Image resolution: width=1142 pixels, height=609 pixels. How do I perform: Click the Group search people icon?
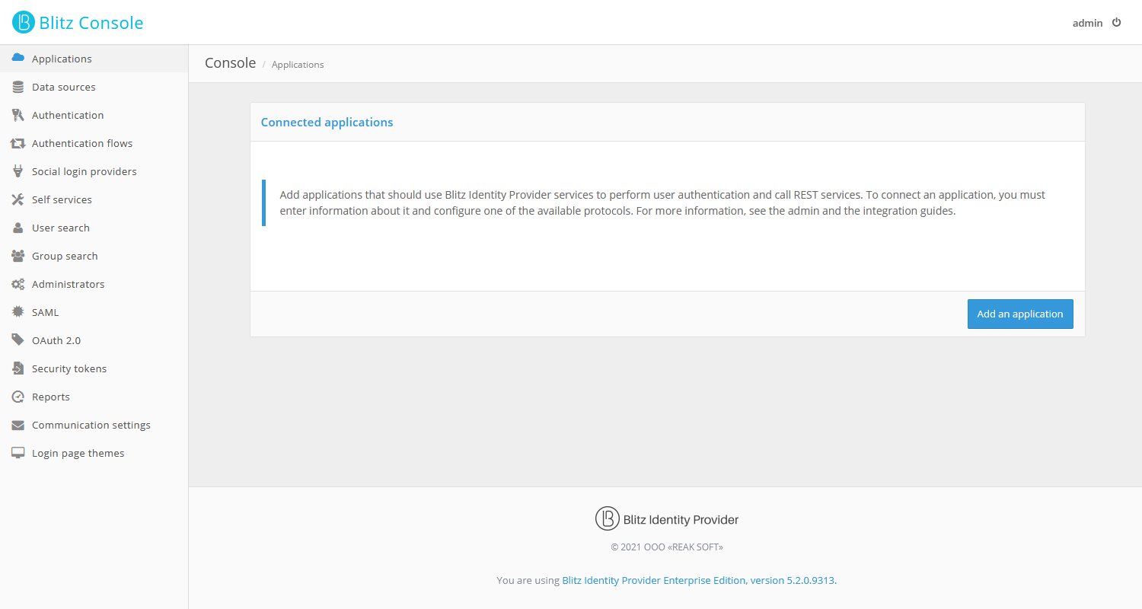coord(18,256)
